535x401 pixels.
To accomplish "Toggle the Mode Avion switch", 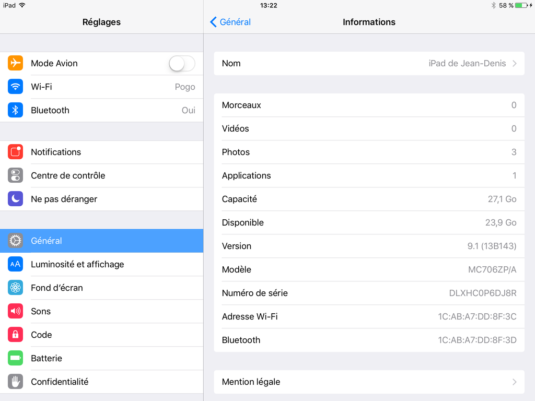I will click(x=182, y=63).
